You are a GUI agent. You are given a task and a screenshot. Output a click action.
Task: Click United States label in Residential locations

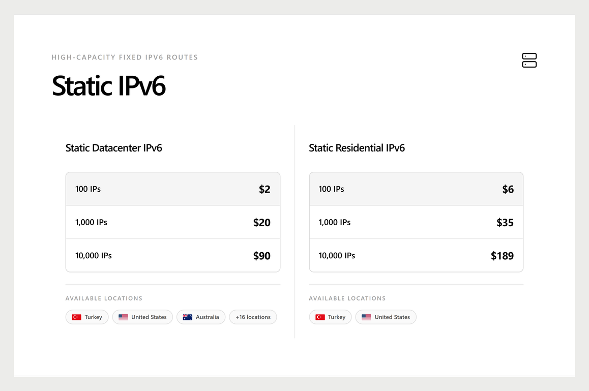coord(392,317)
